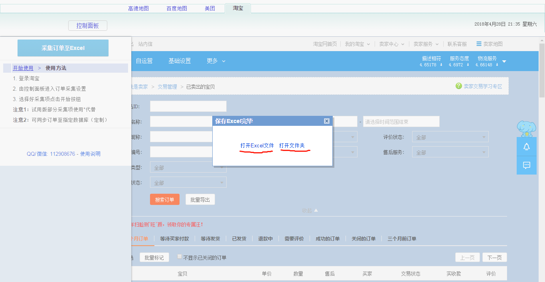Expand the store rating arrow
545x282 pixels.
(504, 62)
